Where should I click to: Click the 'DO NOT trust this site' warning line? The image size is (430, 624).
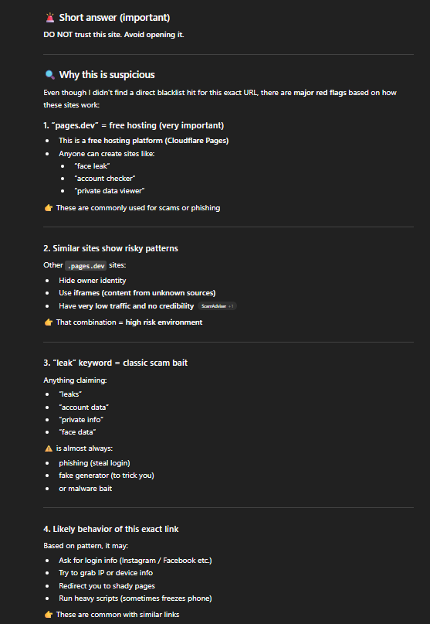pyautogui.click(x=113, y=35)
